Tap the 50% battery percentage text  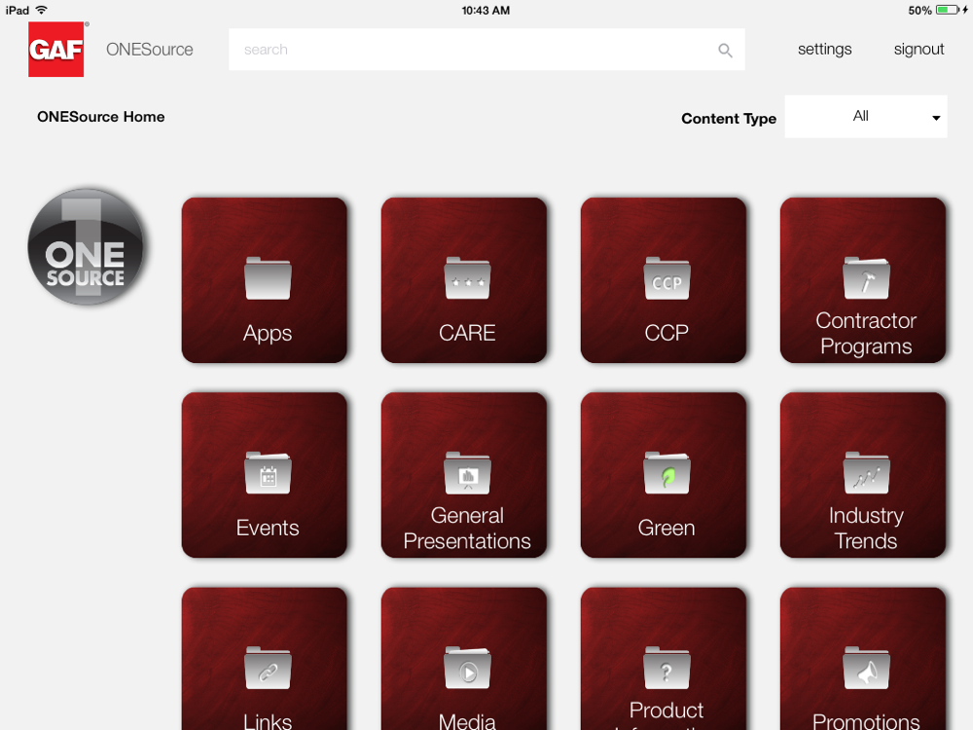919,11
